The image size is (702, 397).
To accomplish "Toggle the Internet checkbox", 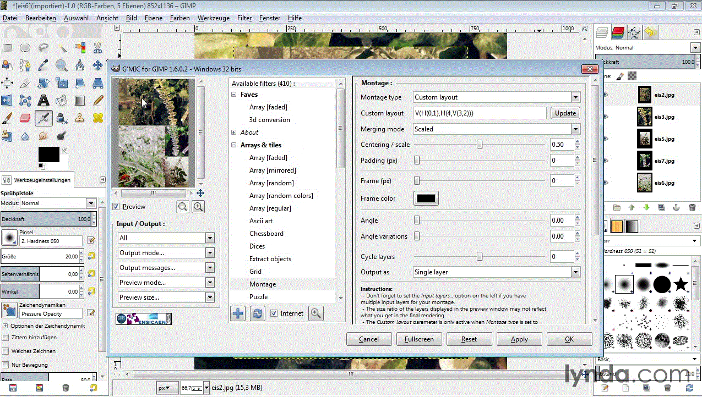I will 274,313.
